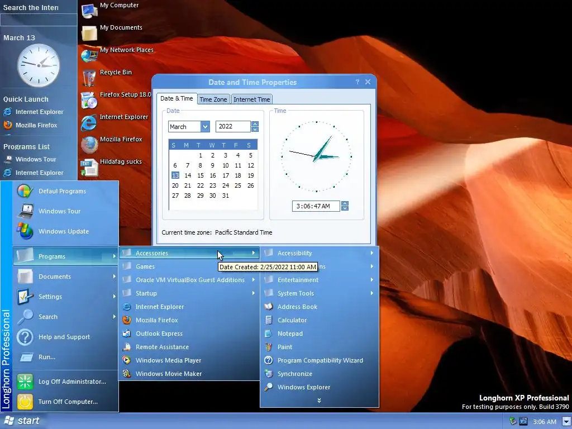
Task: Open My Computer desktop icon
Action: pyautogui.click(x=89, y=11)
